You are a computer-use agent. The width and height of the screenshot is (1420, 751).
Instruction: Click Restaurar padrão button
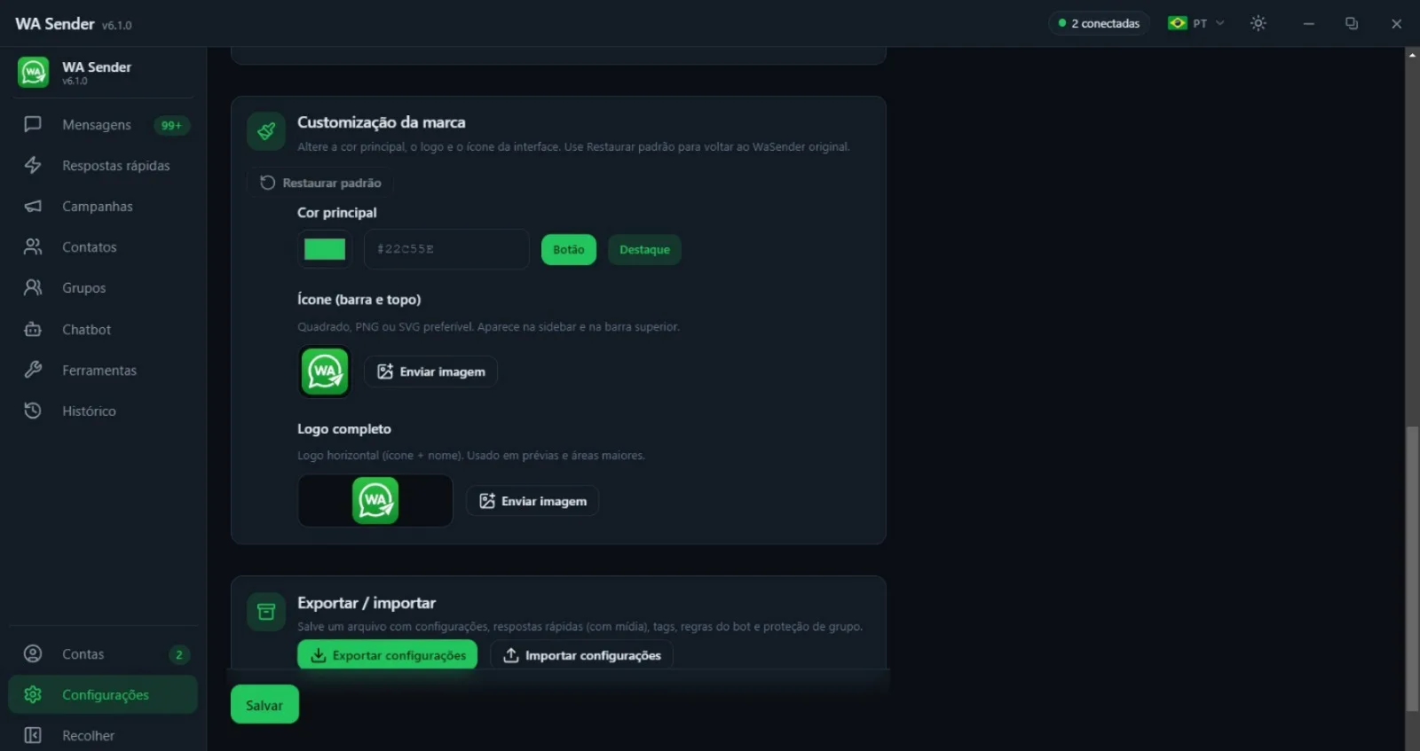click(x=320, y=183)
